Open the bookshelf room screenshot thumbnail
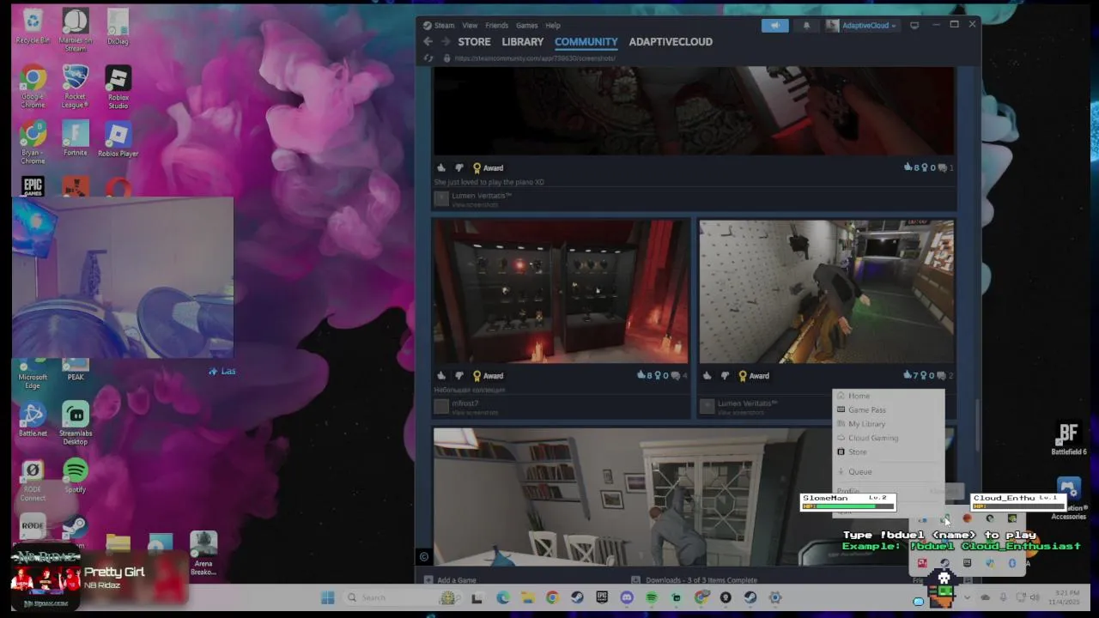The image size is (1099, 618). pos(632,496)
